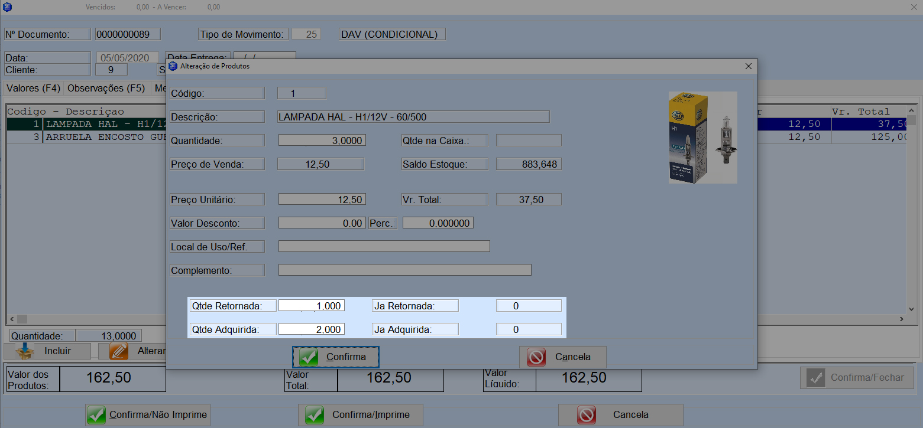Click the Preço Unitário field

click(x=322, y=200)
